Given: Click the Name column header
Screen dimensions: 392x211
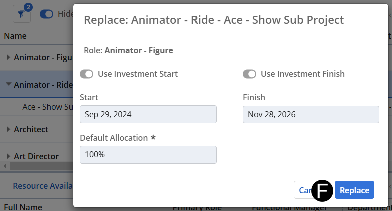Looking at the screenshot, I should point(15,36).
